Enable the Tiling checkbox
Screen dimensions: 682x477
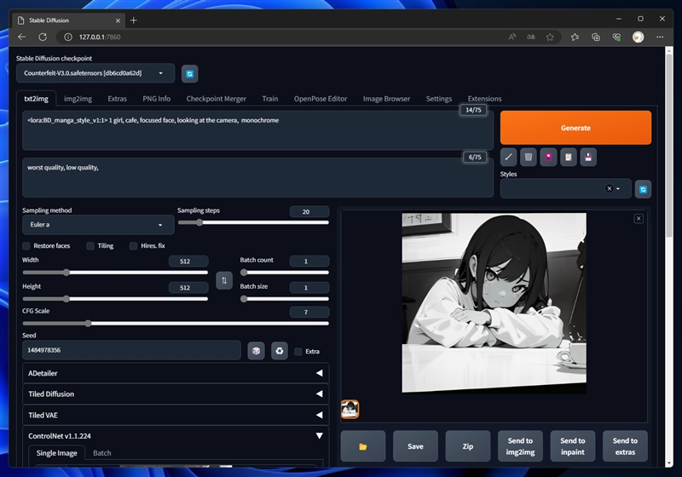coord(90,246)
